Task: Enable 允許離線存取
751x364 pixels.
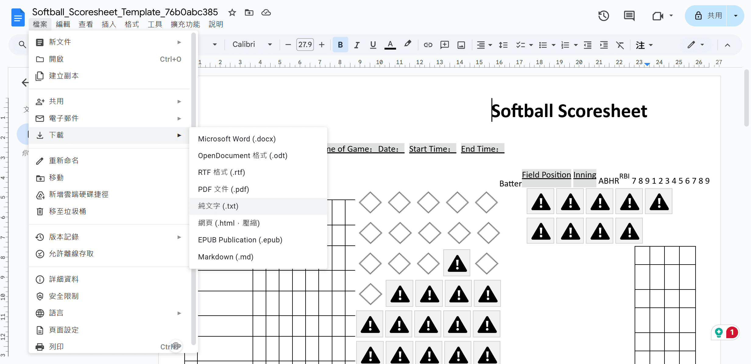Action: [109, 254]
